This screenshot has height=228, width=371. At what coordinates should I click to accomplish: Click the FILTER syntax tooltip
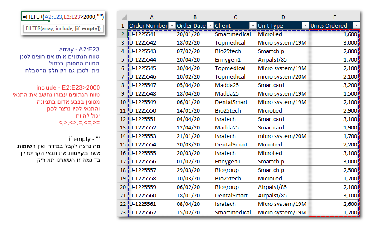coord(63,28)
